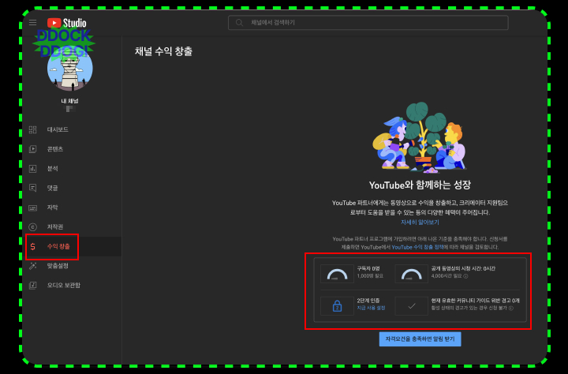
Task: Click the 채널 수익 창출 heading
Action: pyautogui.click(x=163, y=51)
